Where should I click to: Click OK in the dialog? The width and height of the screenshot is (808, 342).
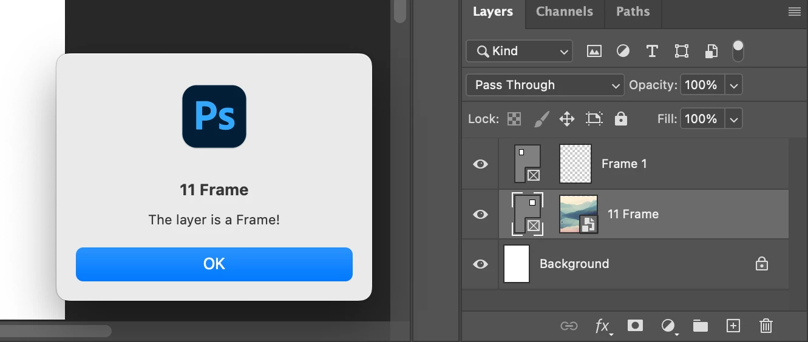coord(214,264)
